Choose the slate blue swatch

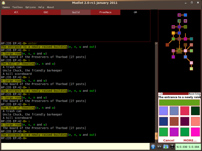click(174, 111)
